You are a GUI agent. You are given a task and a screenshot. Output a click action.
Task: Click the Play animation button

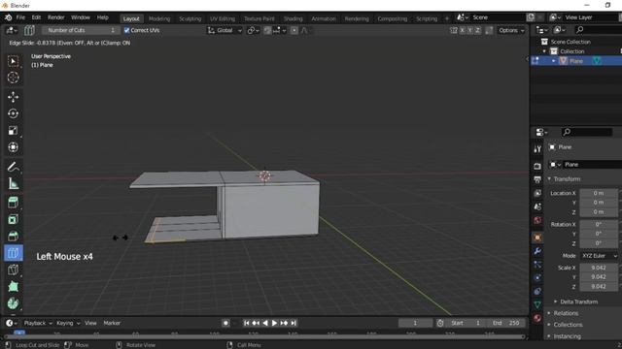point(274,323)
